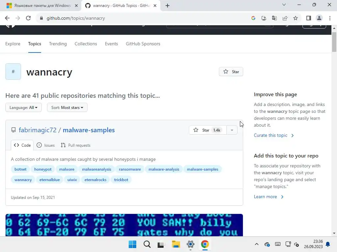The image size is (337, 252).
Task: Go forward with the browser forward arrow
Action: point(18,18)
